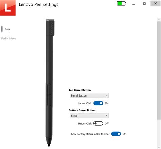
Task: Turn off Show battery status in taskbar
Action: pyautogui.click(x=116, y=134)
